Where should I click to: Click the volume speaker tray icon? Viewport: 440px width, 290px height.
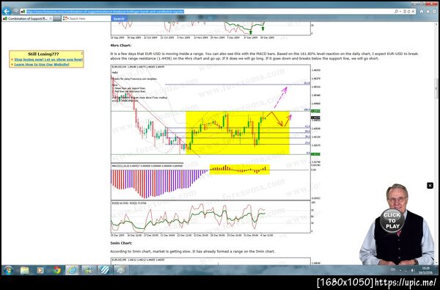(412, 270)
